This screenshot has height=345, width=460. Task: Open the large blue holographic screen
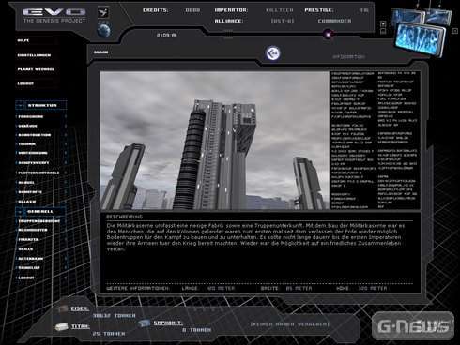[x=420, y=39]
